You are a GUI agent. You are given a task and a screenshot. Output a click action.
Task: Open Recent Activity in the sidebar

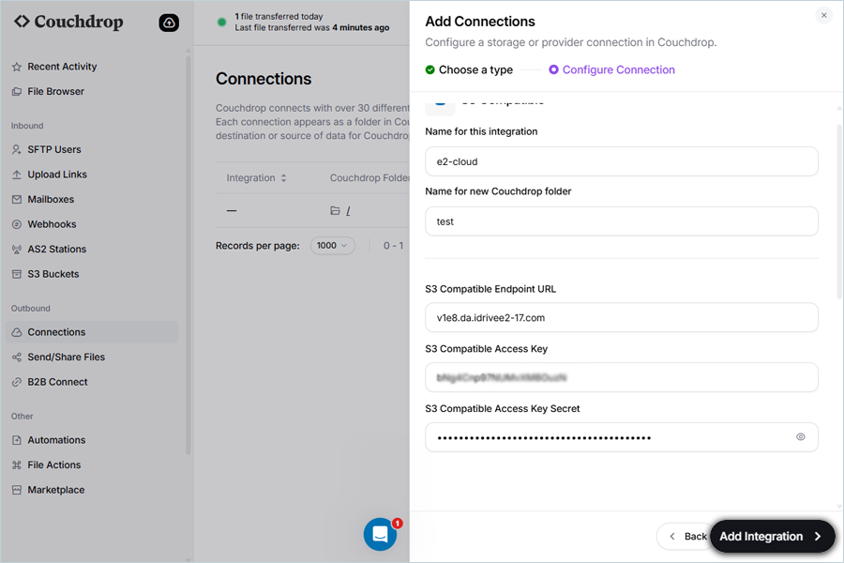coord(62,67)
